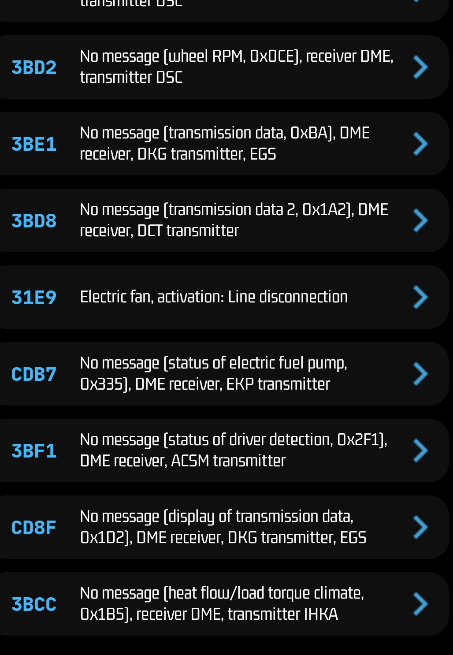This screenshot has height=655, width=453.
Task: Open the heat flow/load torque climate fault
Action: 222,604
